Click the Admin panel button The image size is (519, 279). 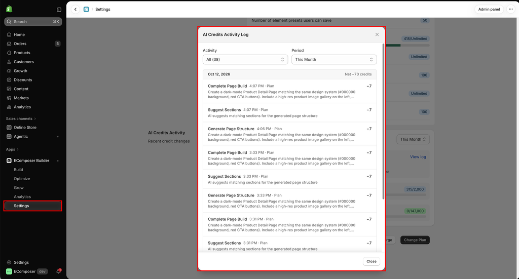[x=489, y=9]
